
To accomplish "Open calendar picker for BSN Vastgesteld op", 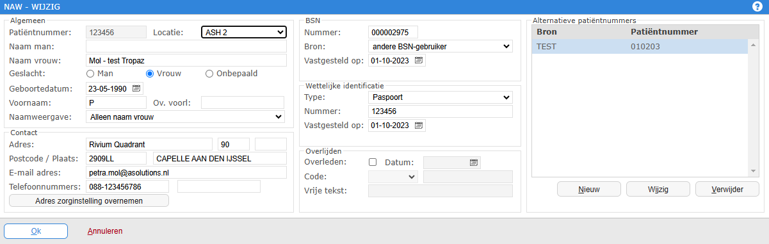I will [x=419, y=60].
